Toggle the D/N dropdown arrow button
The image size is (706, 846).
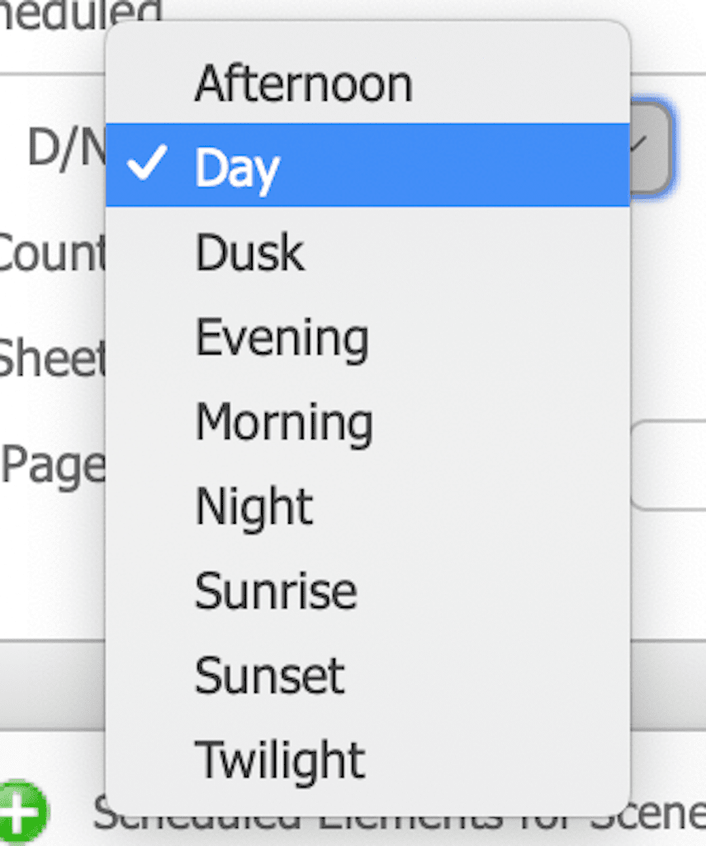point(651,147)
